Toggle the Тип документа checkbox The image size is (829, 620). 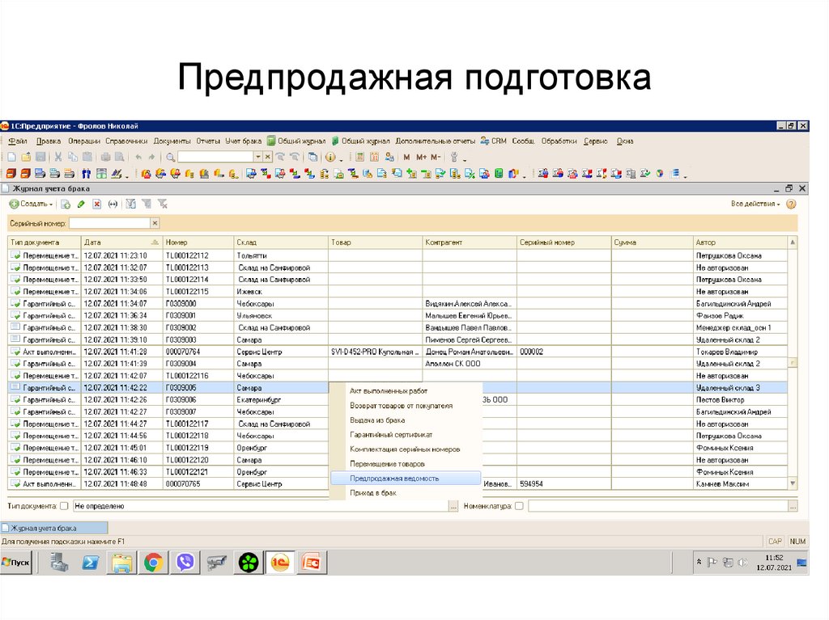[64, 506]
